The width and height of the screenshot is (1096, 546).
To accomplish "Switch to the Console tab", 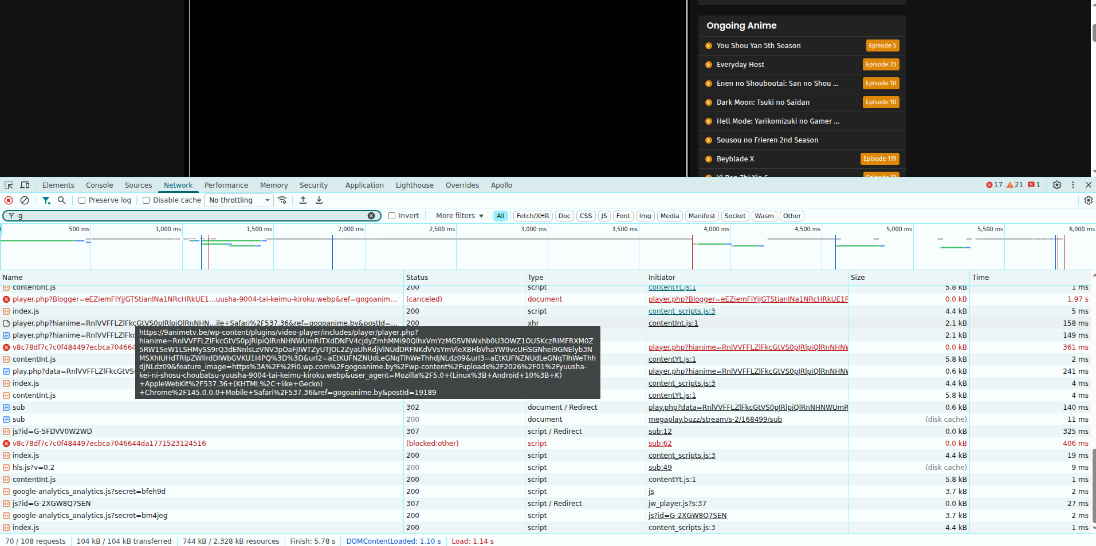I will coord(100,185).
